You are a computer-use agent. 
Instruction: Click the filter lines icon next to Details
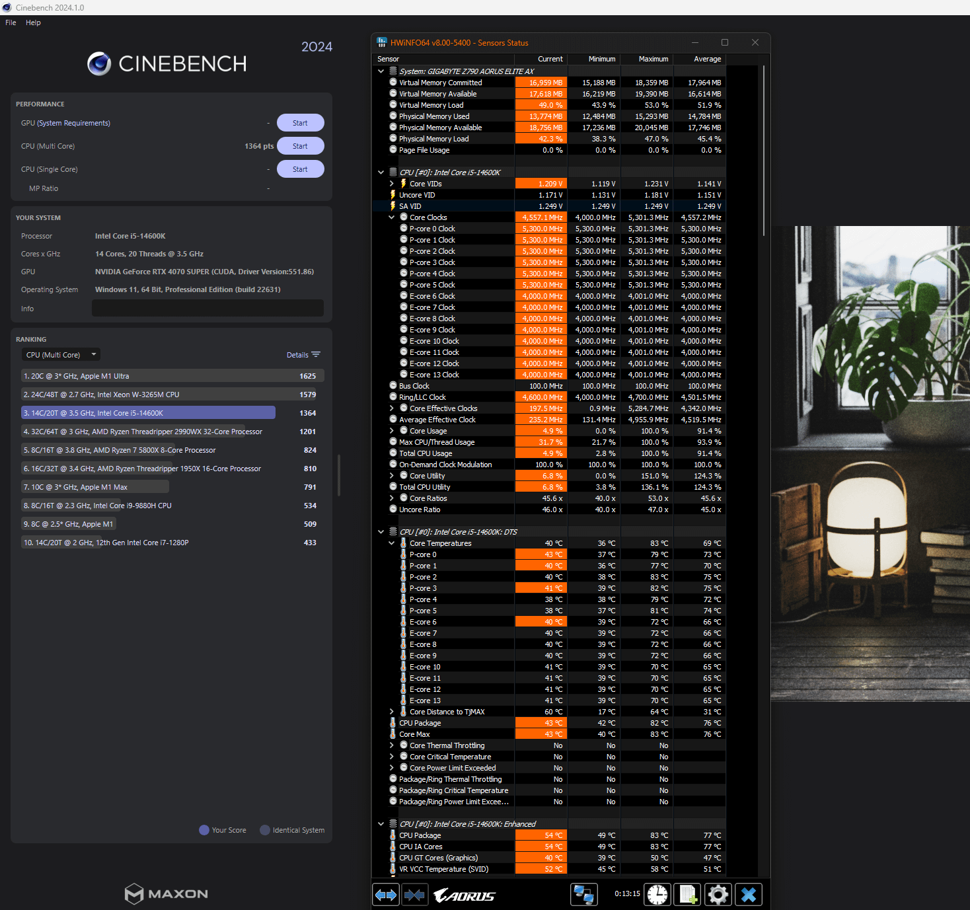[x=316, y=355]
